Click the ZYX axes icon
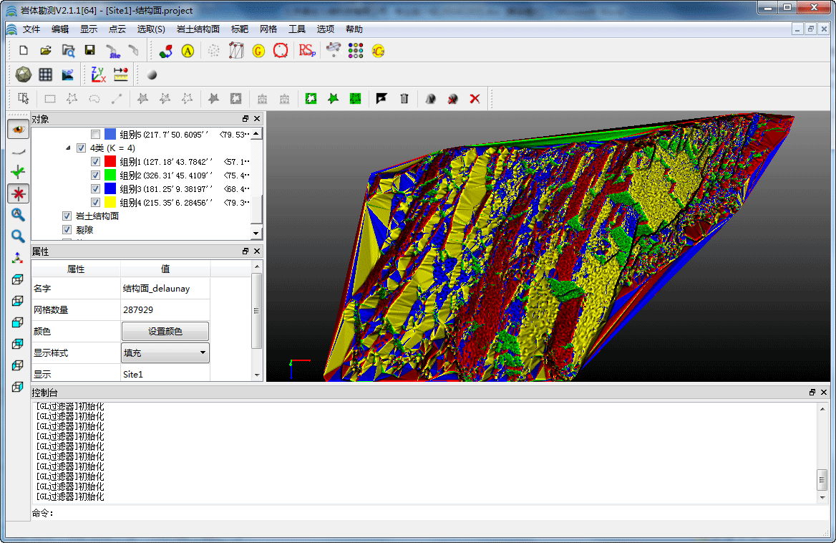The width and height of the screenshot is (836, 543). [98, 75]
